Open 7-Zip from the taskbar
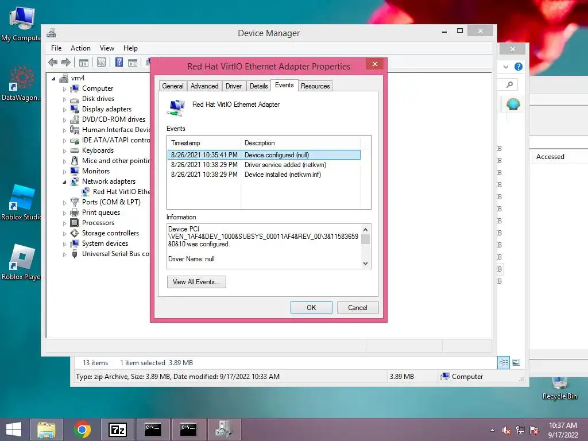Viewport: 588px width, 441px height. pyautogui.click(x=117, y=430)
